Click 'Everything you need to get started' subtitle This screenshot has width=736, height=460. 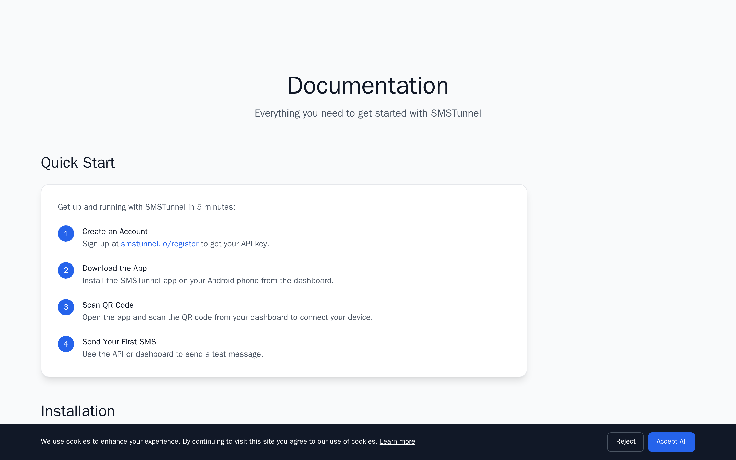(368, 113)
